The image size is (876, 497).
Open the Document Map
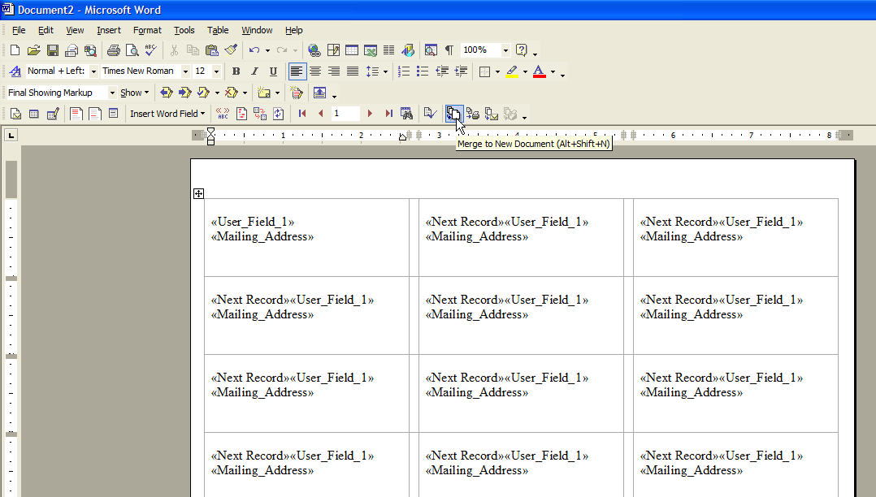pyautogui.click(x=431, y=50)
